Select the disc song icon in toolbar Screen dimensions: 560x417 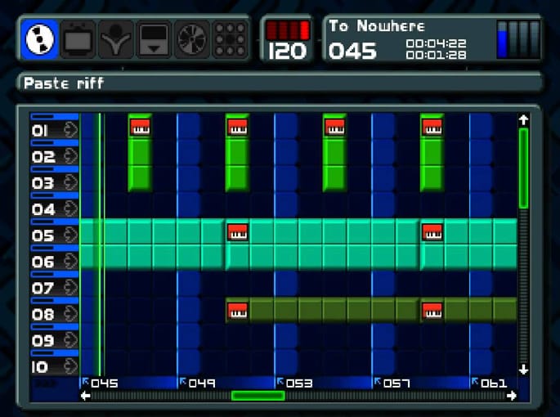click(39, 39)
